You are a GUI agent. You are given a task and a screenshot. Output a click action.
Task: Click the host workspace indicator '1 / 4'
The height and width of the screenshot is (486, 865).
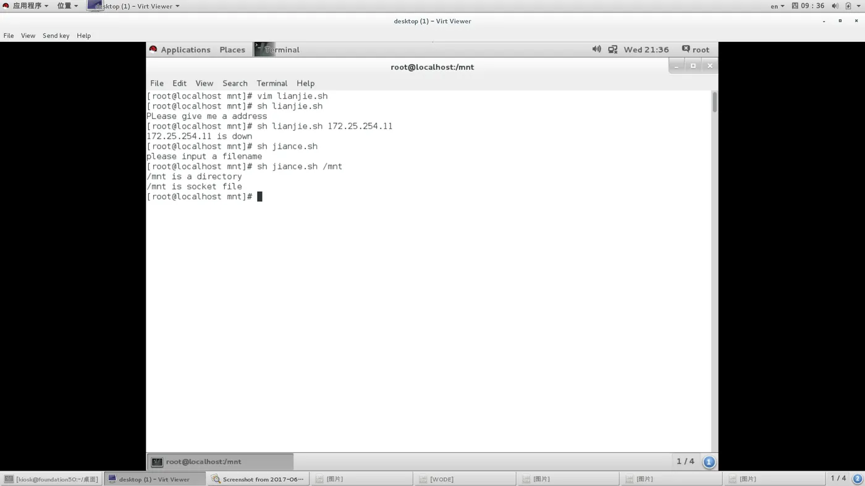coord(838,479)
